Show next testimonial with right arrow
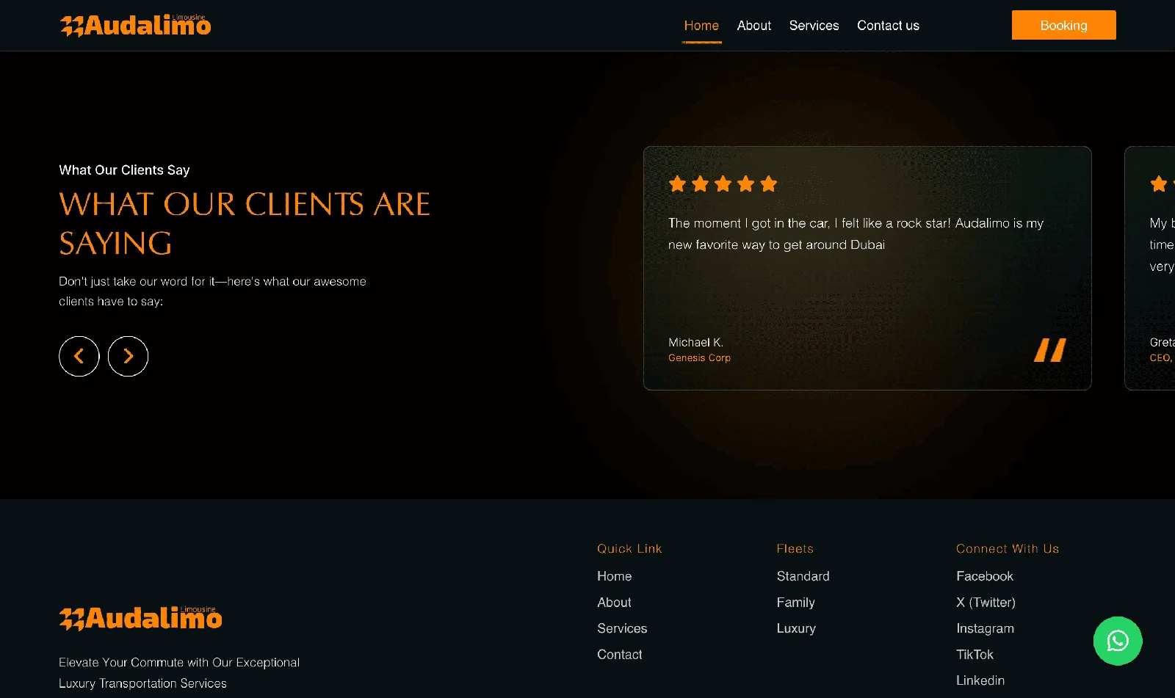Viewport: 1175px width, 698px height. (x=128, y=356)
